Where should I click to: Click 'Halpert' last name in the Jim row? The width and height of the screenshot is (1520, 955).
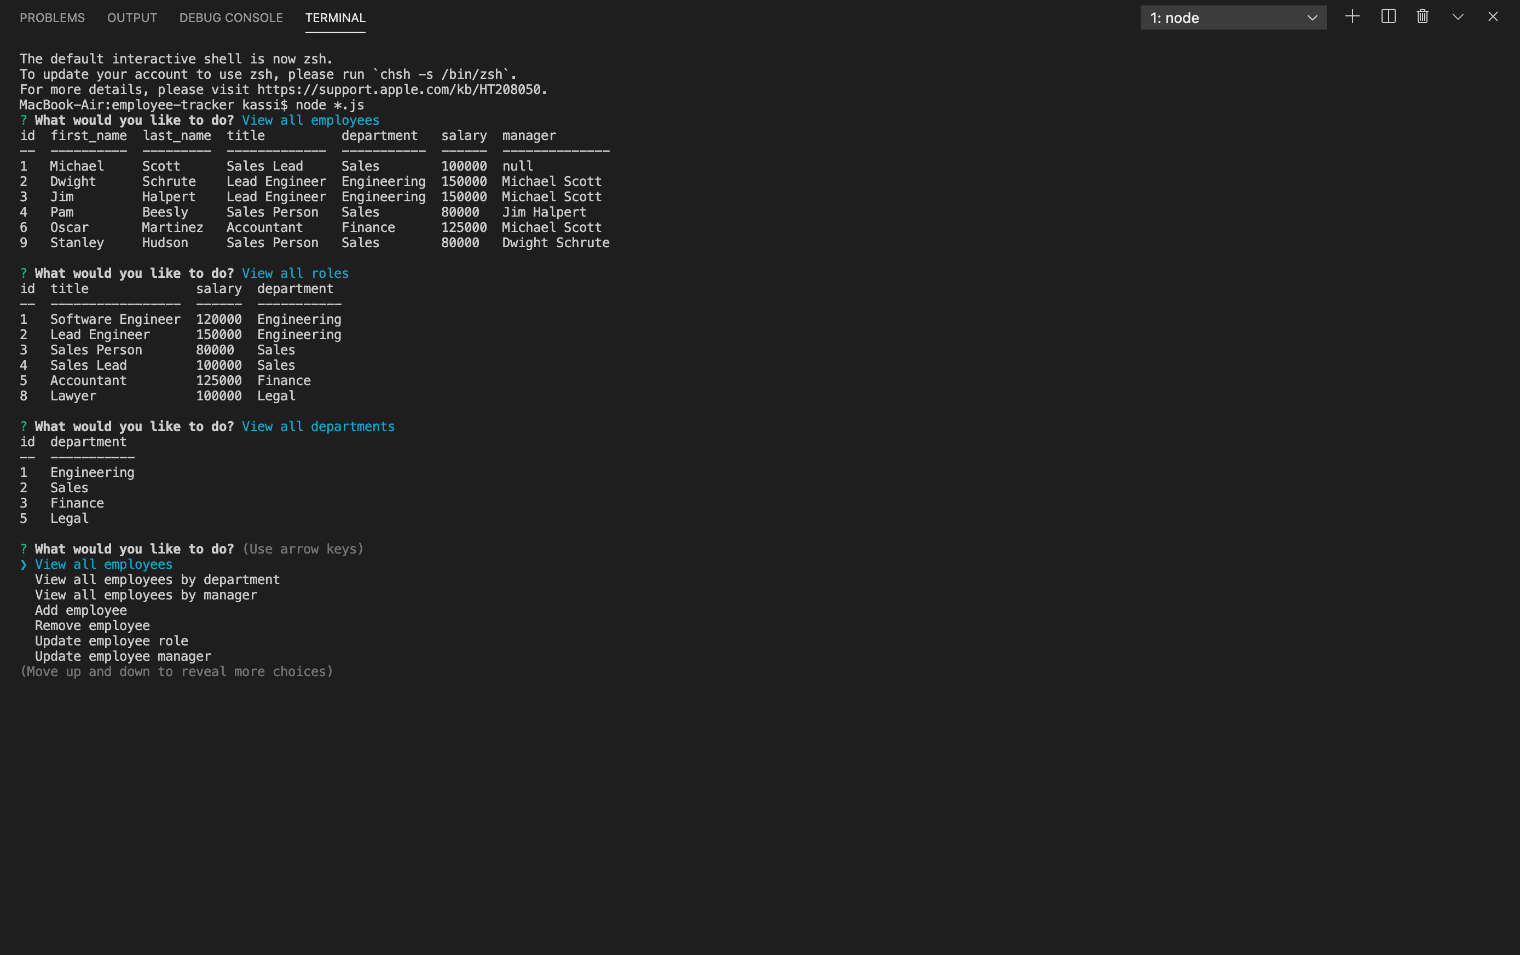coord(169,197)
